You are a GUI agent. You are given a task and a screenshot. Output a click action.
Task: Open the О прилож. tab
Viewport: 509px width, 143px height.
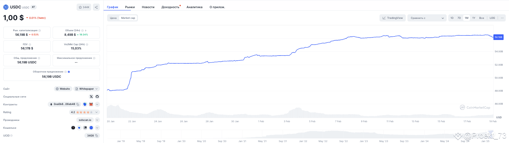[217, 7]
